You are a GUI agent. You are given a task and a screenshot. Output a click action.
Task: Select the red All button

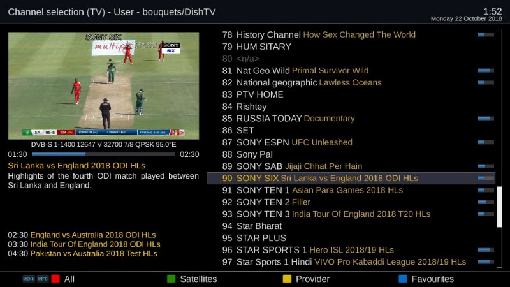click(x=55, y=279)
